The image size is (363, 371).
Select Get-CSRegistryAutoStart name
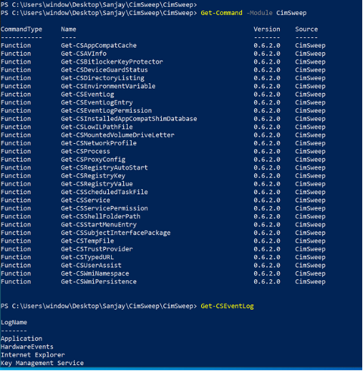[x=104, y=167]
